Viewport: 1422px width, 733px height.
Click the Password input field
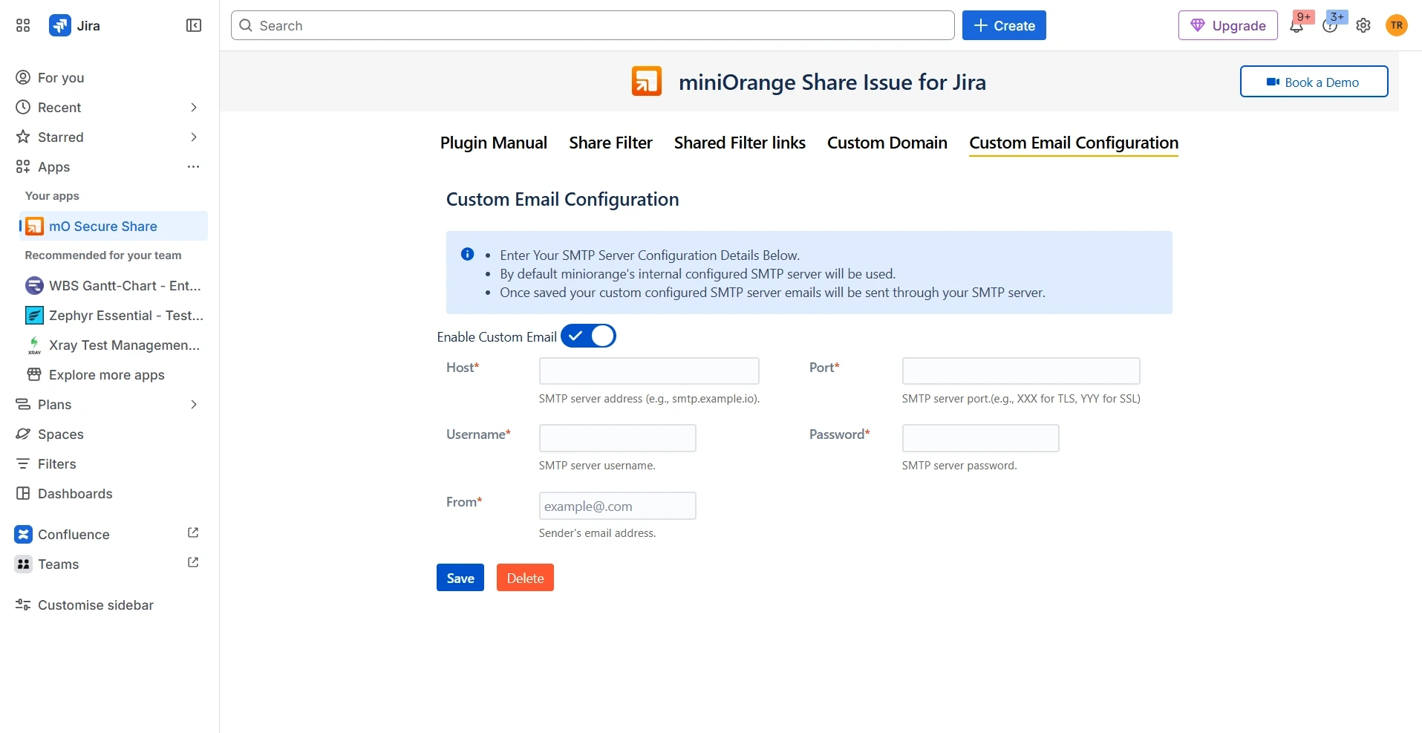(x=980, y=437)
